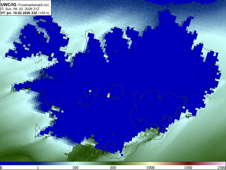The width and height of the screenshot is (226, 170).
Task: Click the '501' value on the map
Action: pyautogui.click(x=27, y=88)
